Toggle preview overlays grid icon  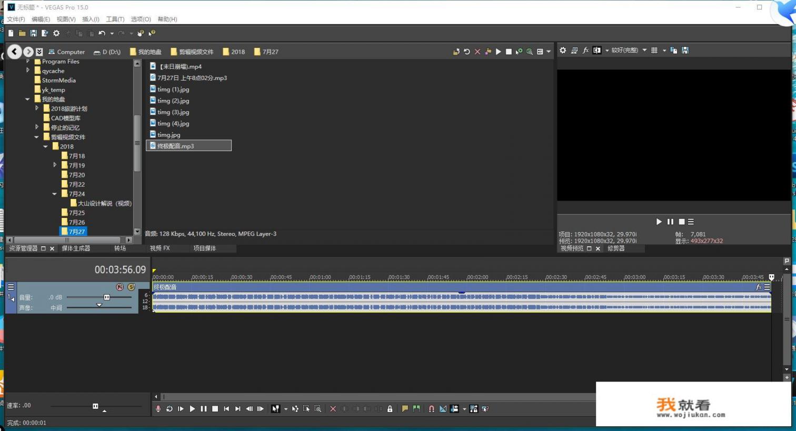click(x=654, y=51)
